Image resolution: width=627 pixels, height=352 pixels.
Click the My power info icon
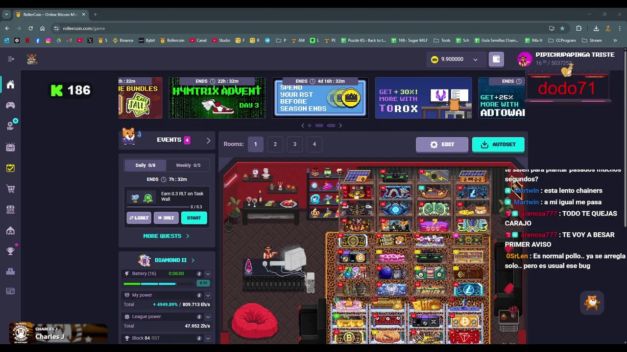(199, 295)
